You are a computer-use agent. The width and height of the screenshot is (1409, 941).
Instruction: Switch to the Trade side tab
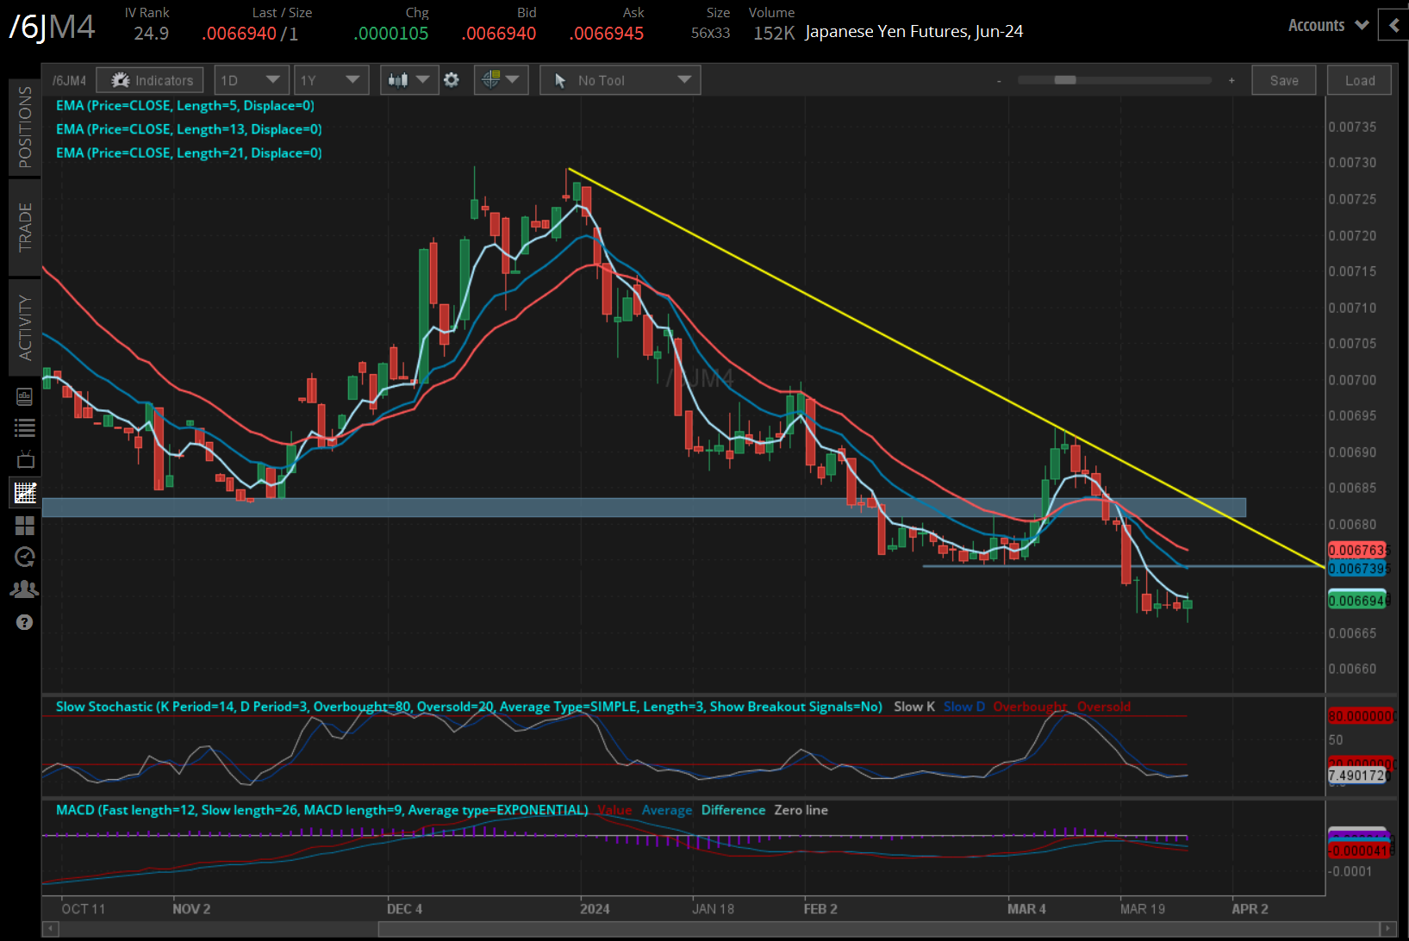(x=25, y=227)
